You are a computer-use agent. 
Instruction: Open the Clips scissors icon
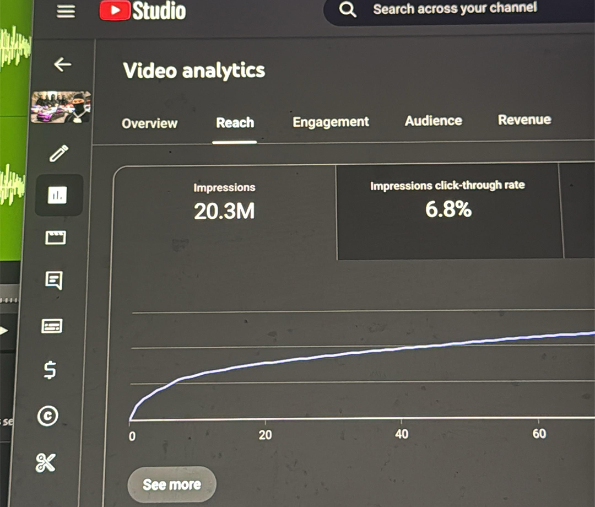coord(46,462)
